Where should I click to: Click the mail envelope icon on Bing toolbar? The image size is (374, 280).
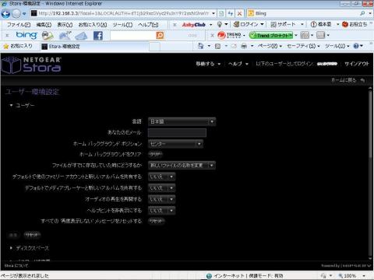(x=81, y=36)
